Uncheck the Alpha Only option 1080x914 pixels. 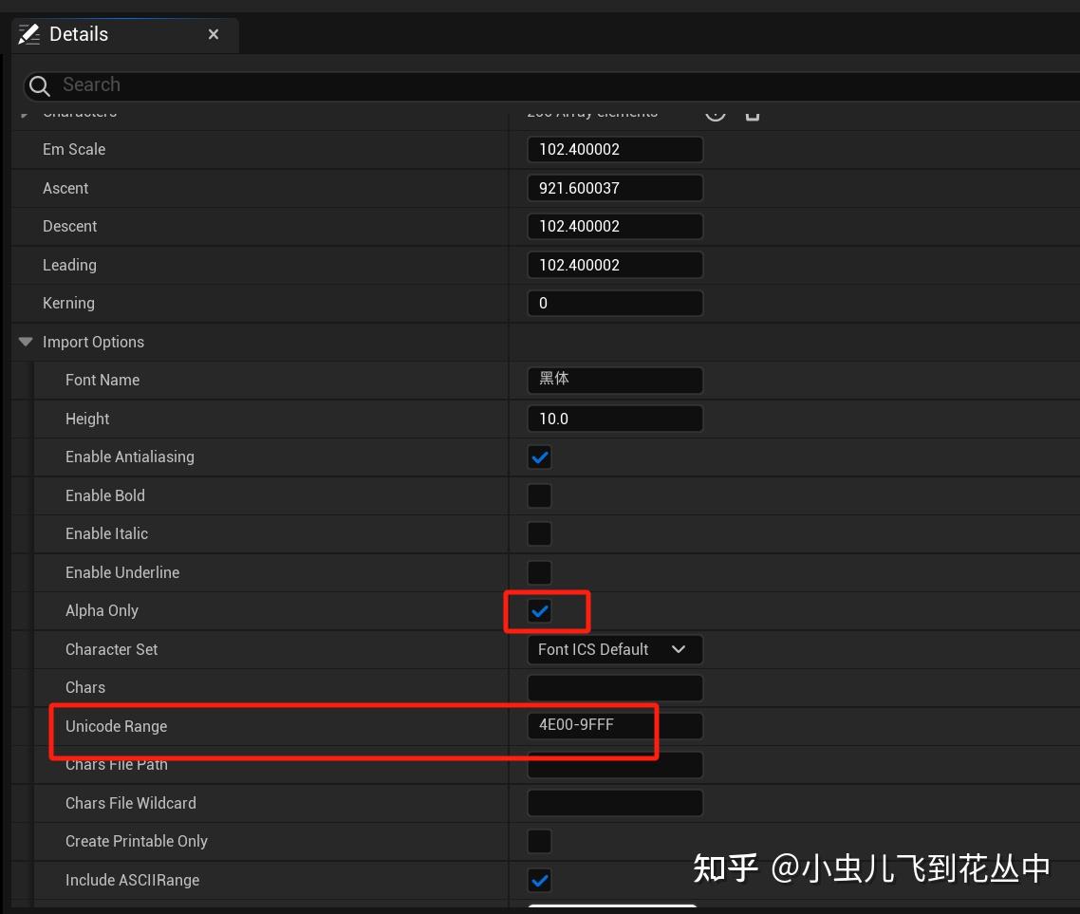[539, 610]
